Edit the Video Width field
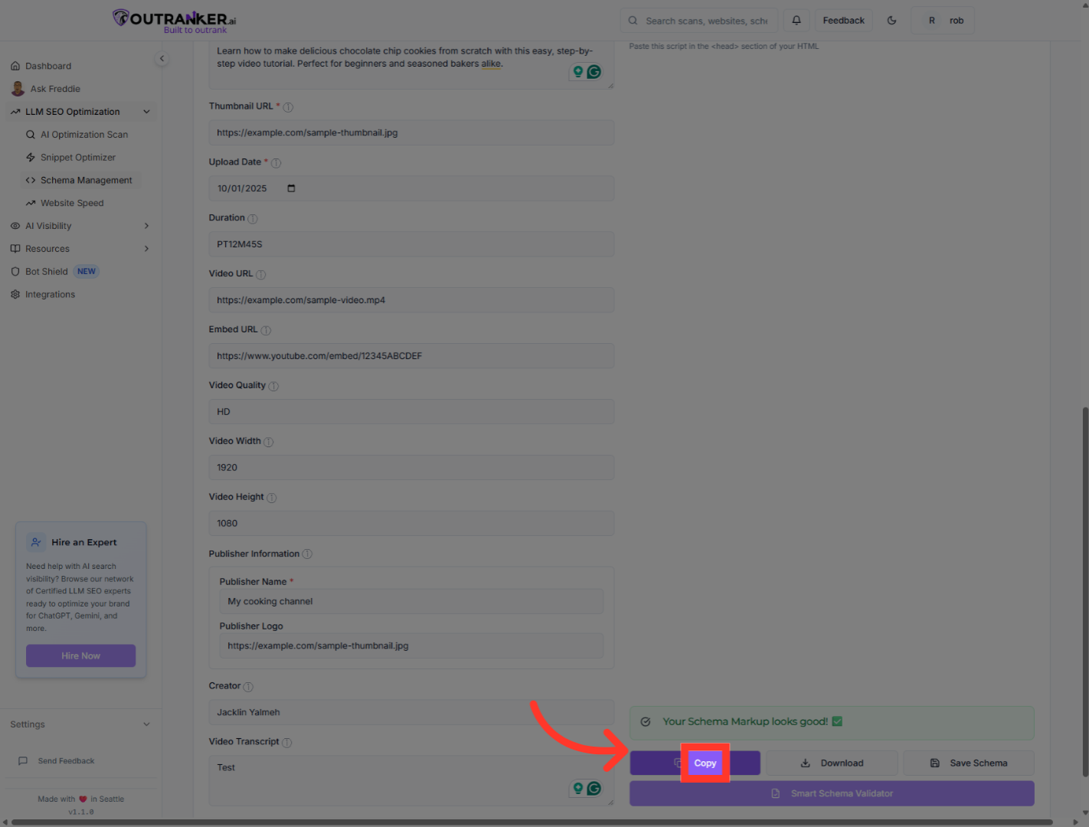 [x=411, y=468]
